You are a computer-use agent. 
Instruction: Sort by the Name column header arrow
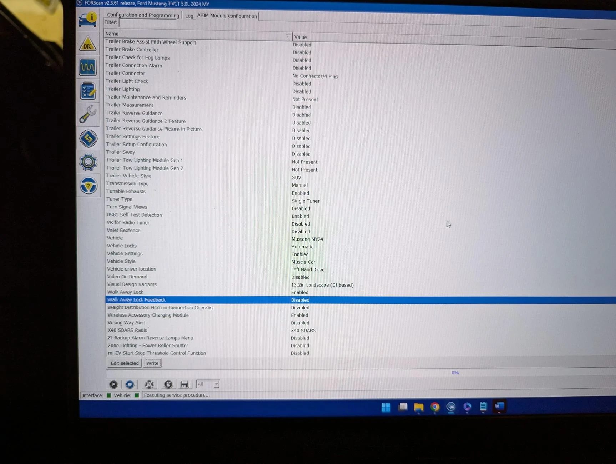pyautogui.click(x=288, y=36)
